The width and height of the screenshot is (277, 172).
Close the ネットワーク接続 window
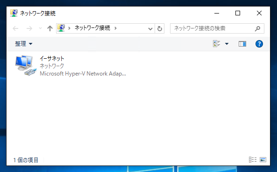[x=259, y=13]
